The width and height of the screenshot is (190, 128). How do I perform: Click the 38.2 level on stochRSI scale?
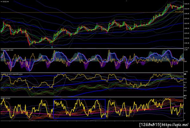pos(185,87)
